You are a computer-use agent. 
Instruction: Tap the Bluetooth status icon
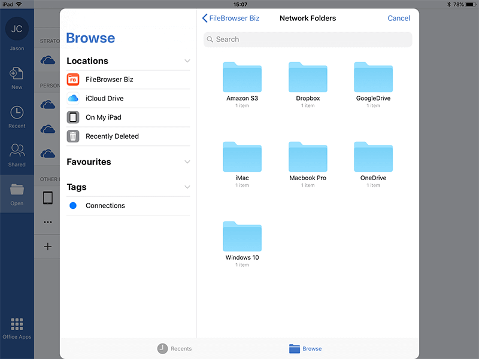pos(448,4)
